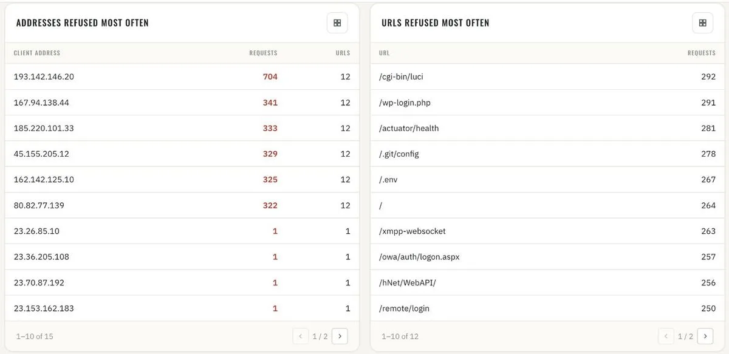Select URL /.env
This screenshot has height=354, width=729.
click(x=389, y=180)
